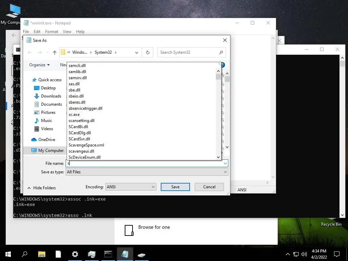This screenshot has width=348, height=261.
Task: Open the Recycle Bin desktop icon
Action: [331, 224]
